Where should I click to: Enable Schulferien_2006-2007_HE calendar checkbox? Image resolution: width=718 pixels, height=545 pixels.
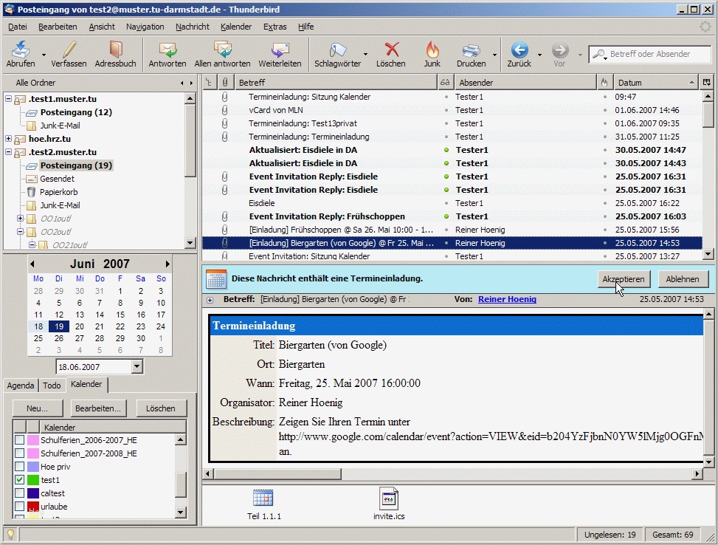[20, 440]
